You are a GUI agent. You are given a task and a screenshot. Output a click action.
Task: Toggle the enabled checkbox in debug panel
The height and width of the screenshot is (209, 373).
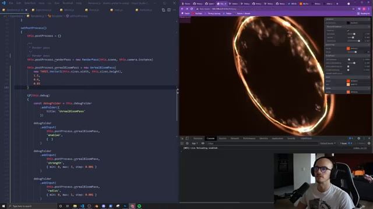348,31
